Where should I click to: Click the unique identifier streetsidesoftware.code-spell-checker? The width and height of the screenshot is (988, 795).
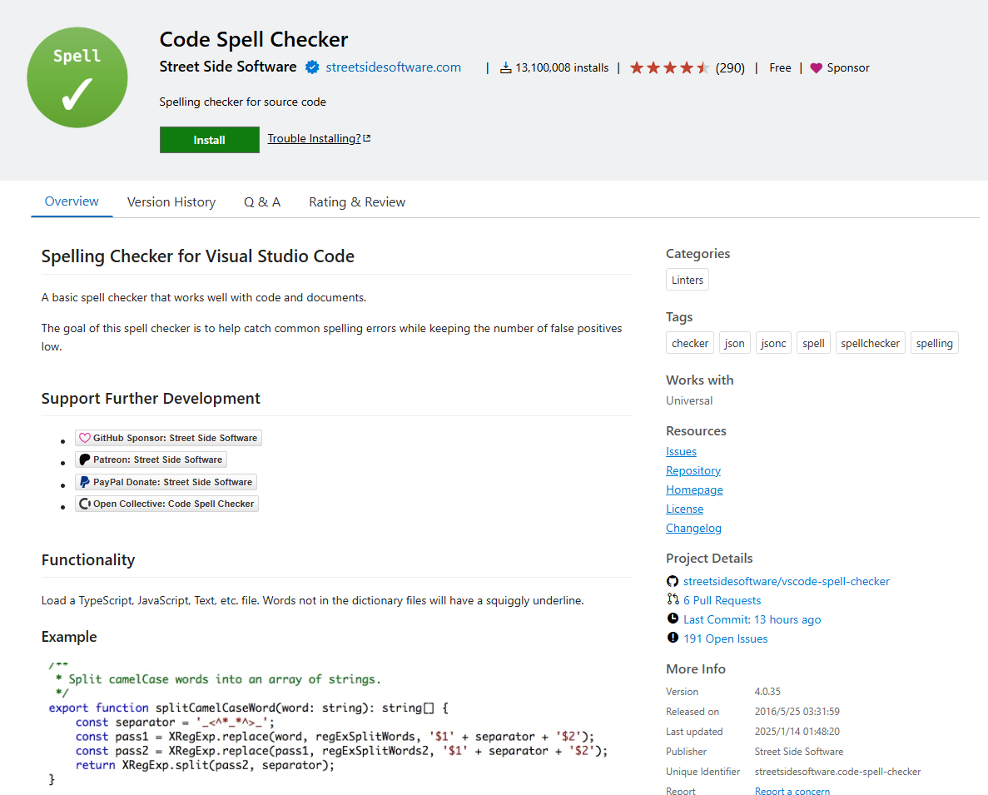(x=837, y=772)
